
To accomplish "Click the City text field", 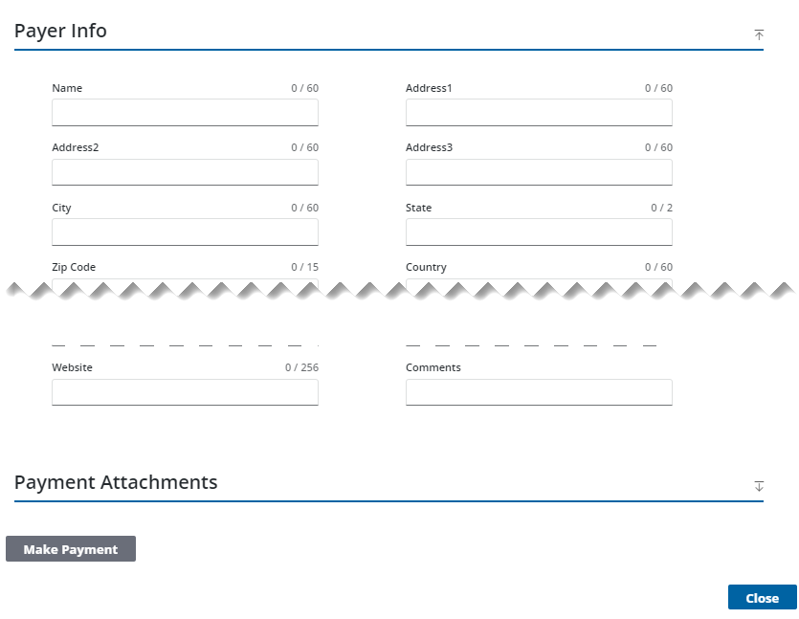I will click(185, 232).
